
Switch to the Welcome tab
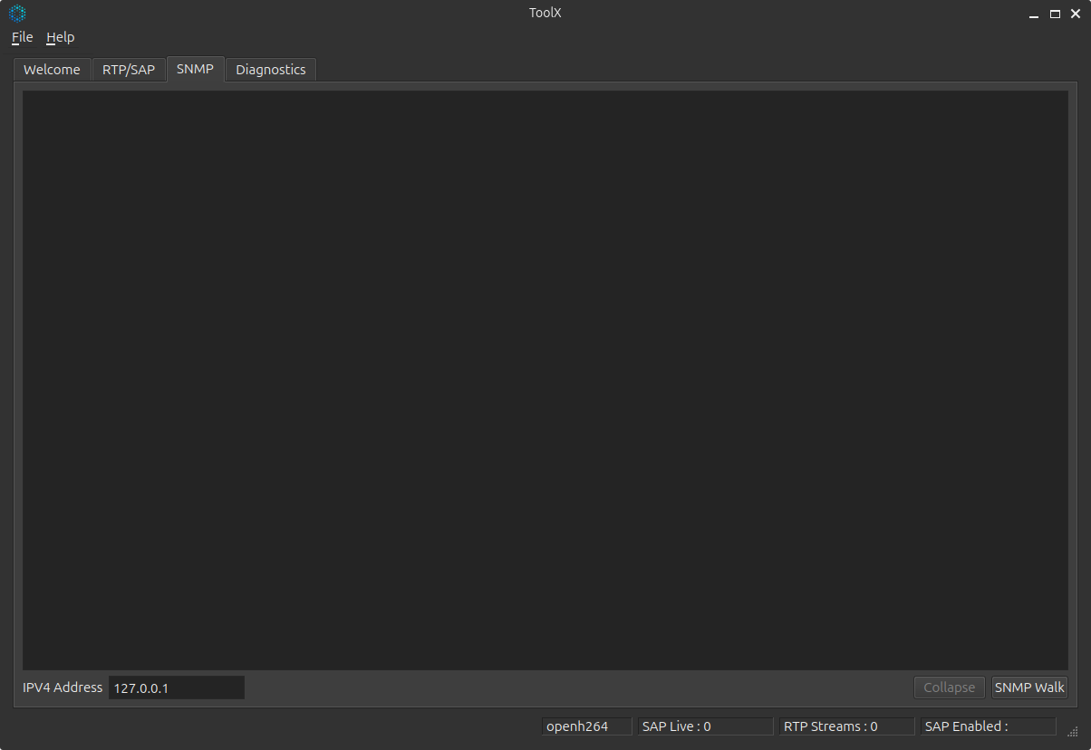[x=52, y=69]
